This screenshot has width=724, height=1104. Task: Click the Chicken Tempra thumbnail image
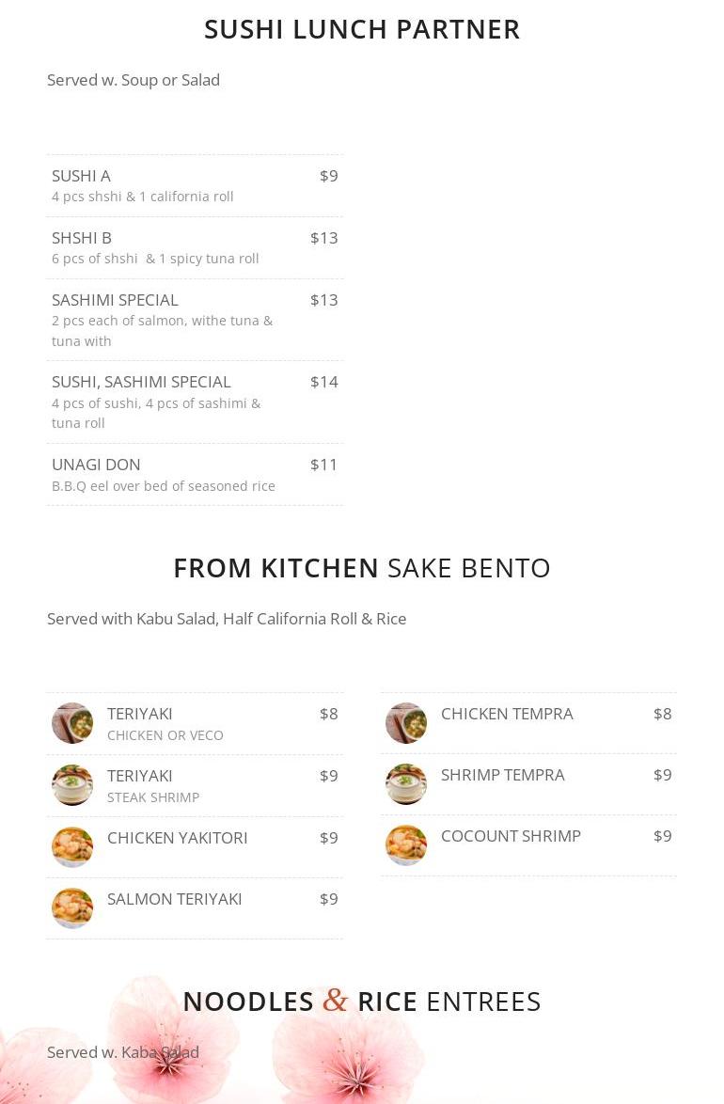click(406, 723)
